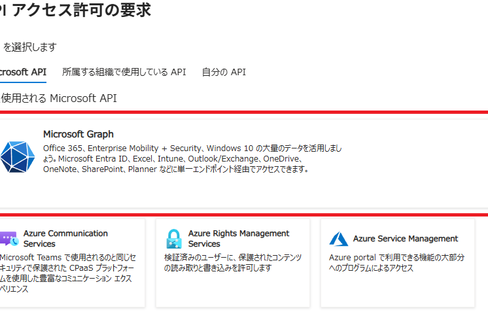This screenshot has width=488, height=312.
Task: Click the Azure Rights Management lock icon
Action: (173, 238)
